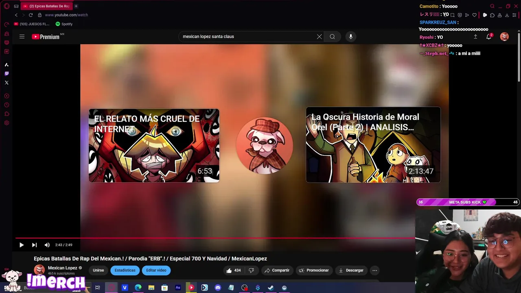
Task: Open Opera downloads arrow icon
Action: 507,15
